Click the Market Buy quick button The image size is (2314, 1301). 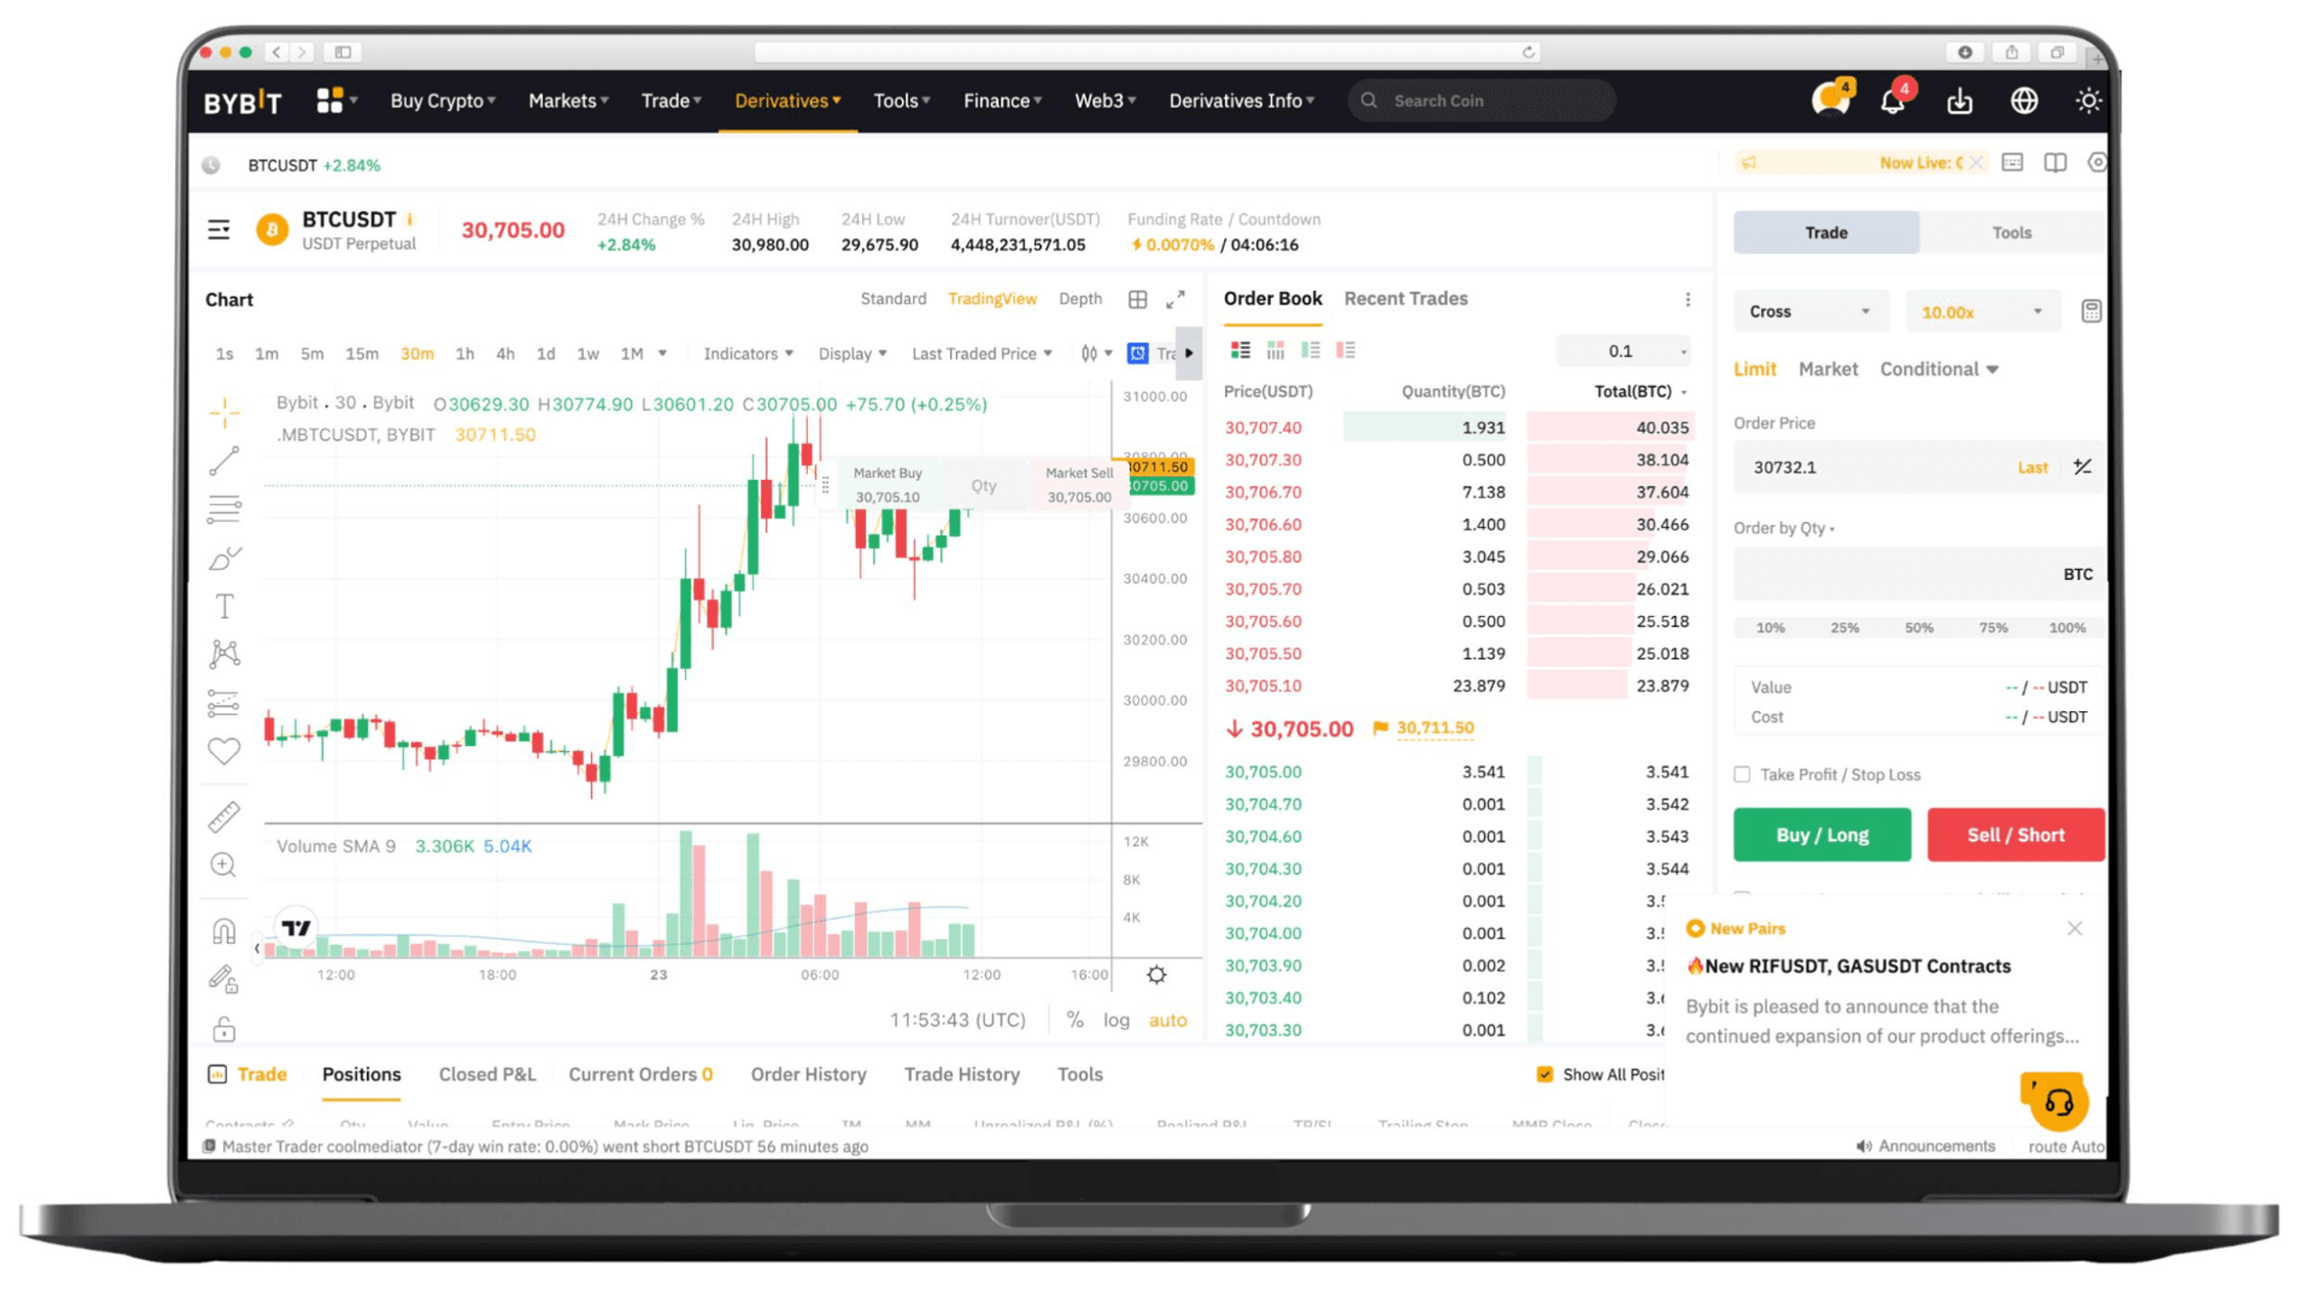tap(887, 484)
